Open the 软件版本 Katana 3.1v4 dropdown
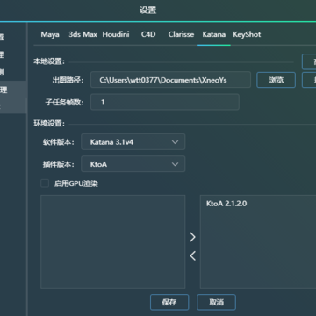The width and height of the screenshot is (316, 316). (133, 142)
